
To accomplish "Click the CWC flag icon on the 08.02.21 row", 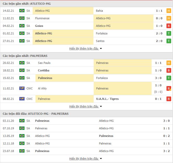I will tap(22, 99).
